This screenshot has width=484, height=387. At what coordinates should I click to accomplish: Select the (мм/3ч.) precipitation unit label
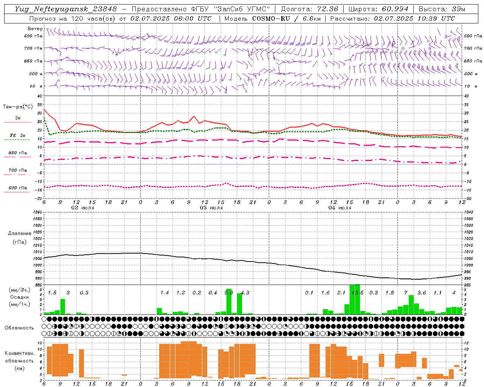(x=20, y=290)
